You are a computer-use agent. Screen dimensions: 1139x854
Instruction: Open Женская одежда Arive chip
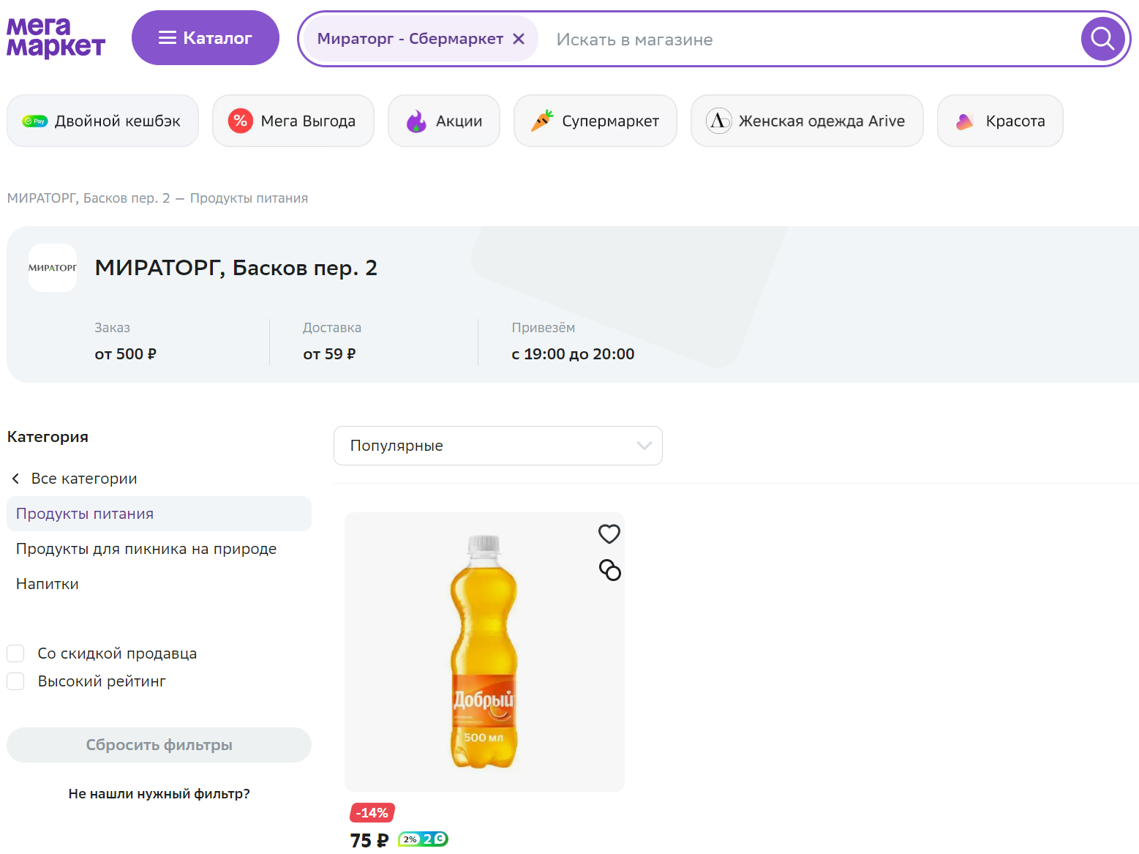point(807,121)
